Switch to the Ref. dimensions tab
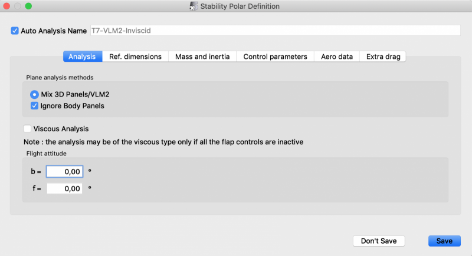Image resolution: width=472 pixels, height=256 pixels. point(135,56)
